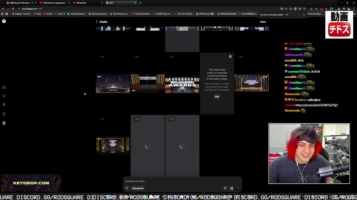Click the zoom magnifier in address bar
357x200 pixels.
pos(286,9)
